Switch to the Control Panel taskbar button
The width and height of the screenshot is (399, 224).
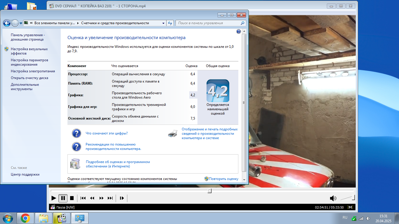(x=80, y=218)
